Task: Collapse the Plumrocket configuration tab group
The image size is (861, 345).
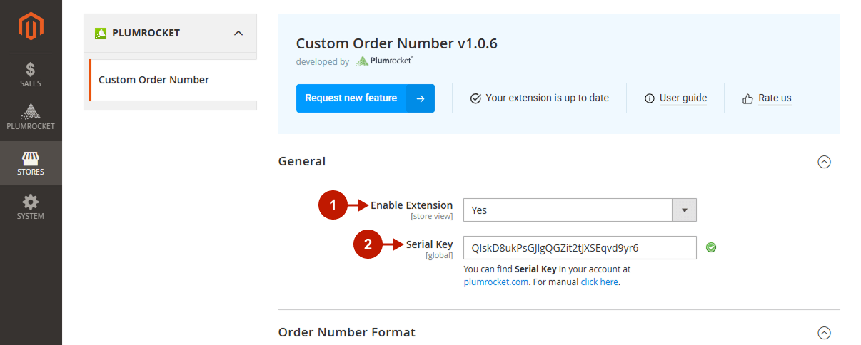Action: 238,33
